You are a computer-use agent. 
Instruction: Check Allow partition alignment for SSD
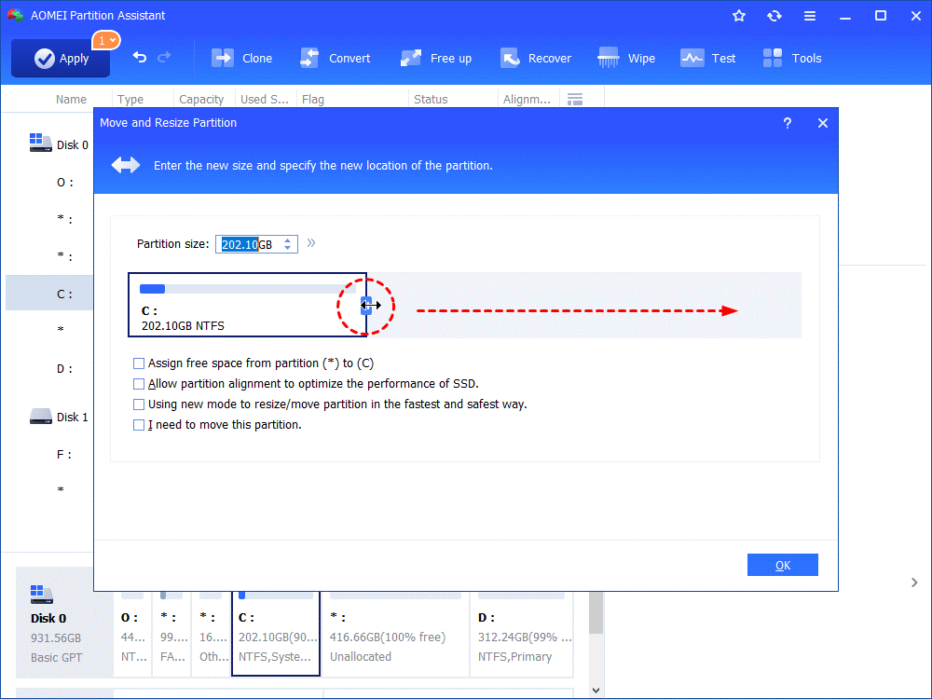click(x=139, y=384)
